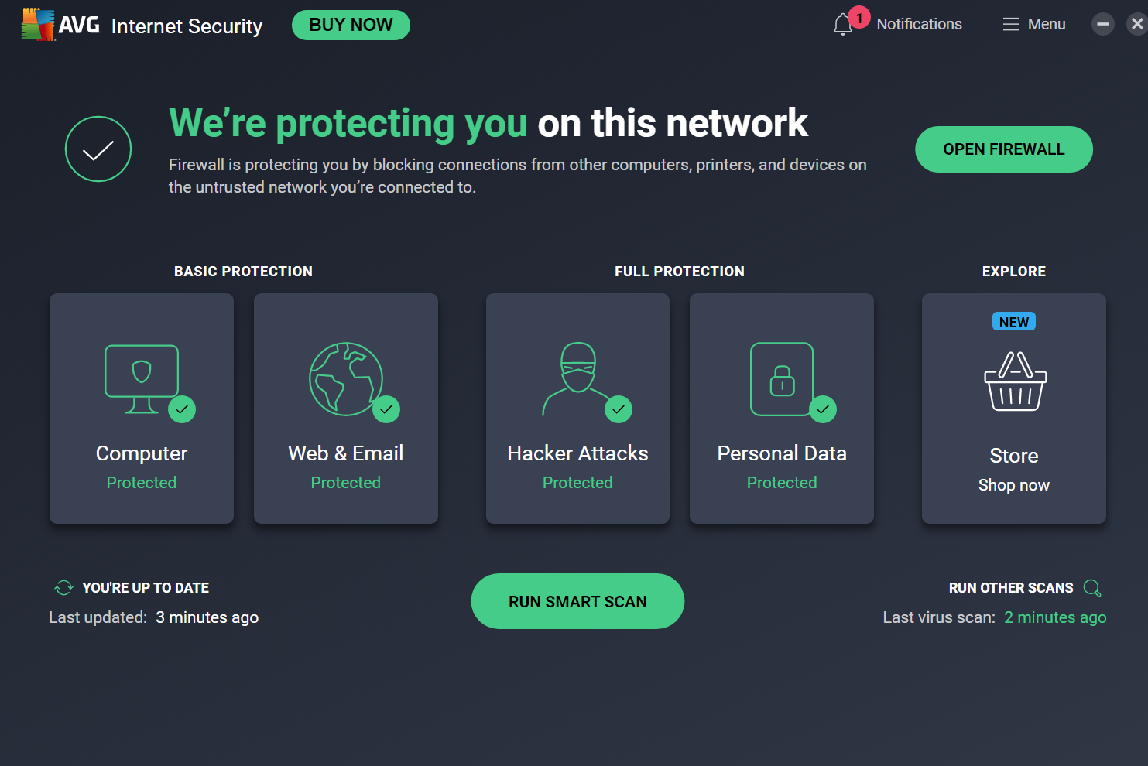
Task: Close the AVG window
Action: [1136, 25]
